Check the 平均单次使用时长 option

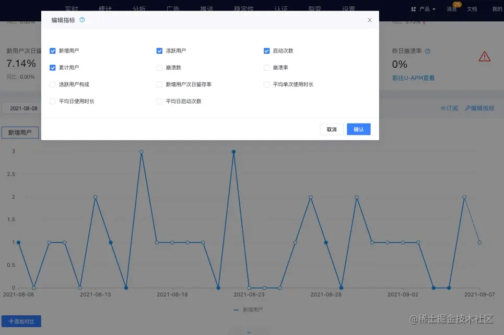(x=266, y=84)
